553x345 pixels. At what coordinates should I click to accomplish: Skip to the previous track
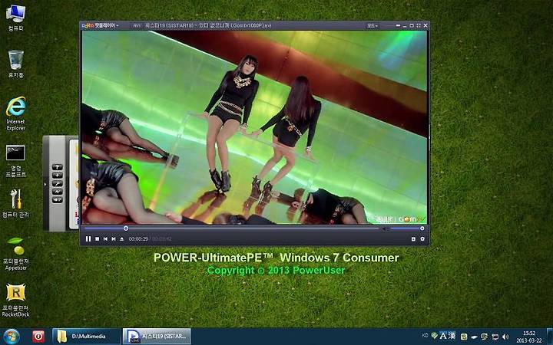tap(105, 238)
